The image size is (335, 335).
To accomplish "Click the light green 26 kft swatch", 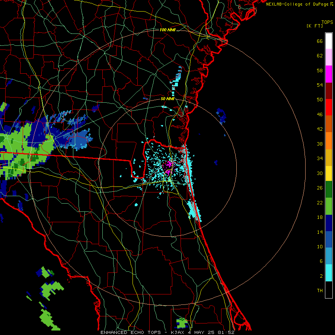I will 329,206.
